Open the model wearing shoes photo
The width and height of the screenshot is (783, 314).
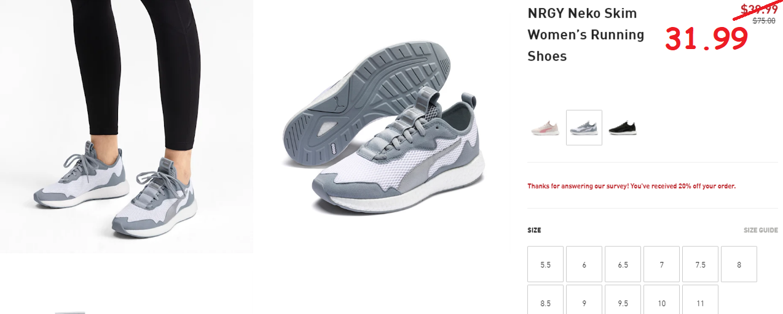(x=126, y=126)
